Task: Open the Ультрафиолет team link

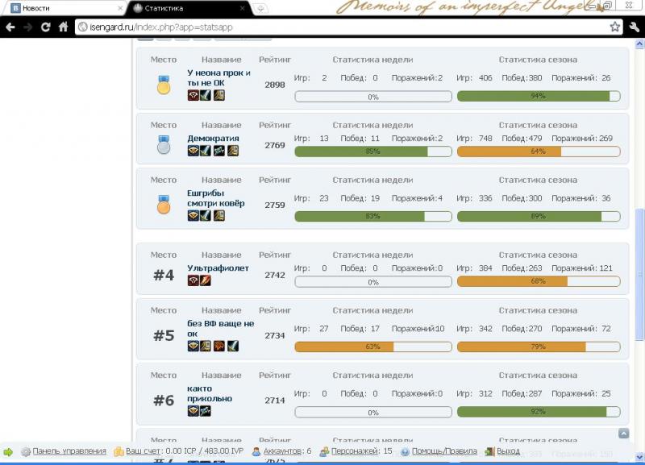Action: 218,268
